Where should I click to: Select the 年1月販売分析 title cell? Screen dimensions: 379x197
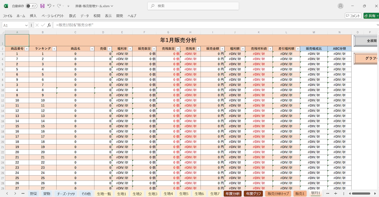pos(190,40)
